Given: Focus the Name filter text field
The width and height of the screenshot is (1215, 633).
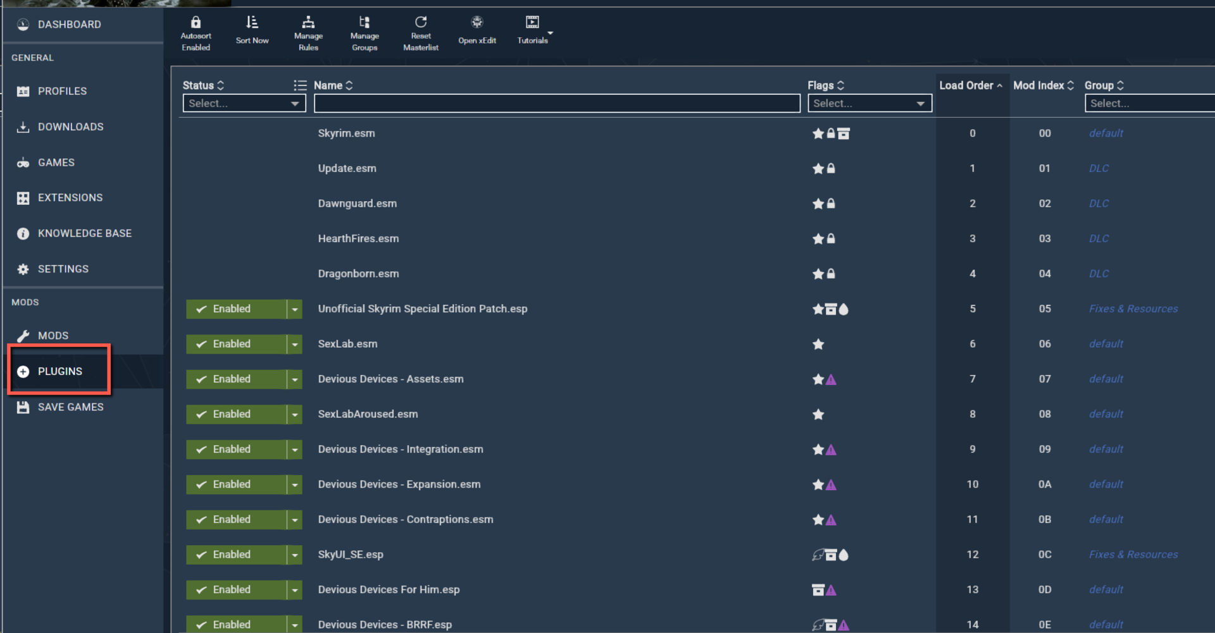Looking at the screenshot, I should pos(557,103).
